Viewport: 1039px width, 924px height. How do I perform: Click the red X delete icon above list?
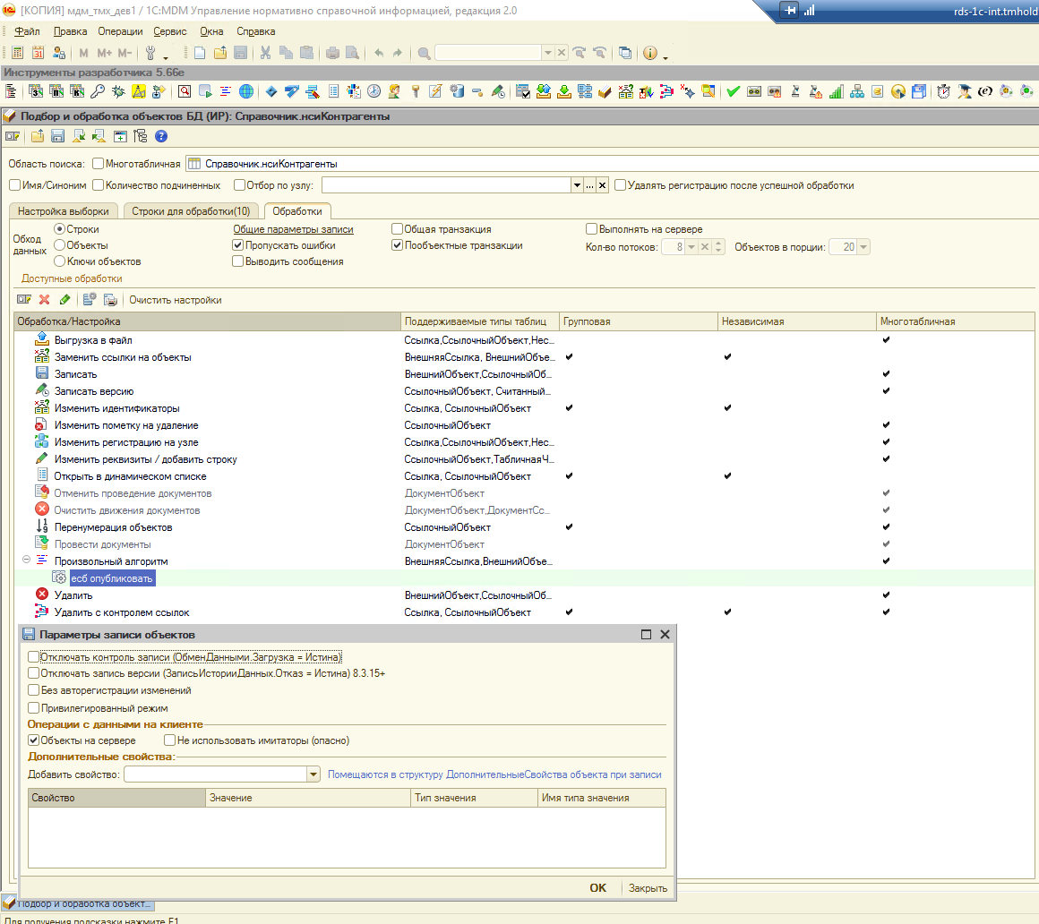click(44, 300)
